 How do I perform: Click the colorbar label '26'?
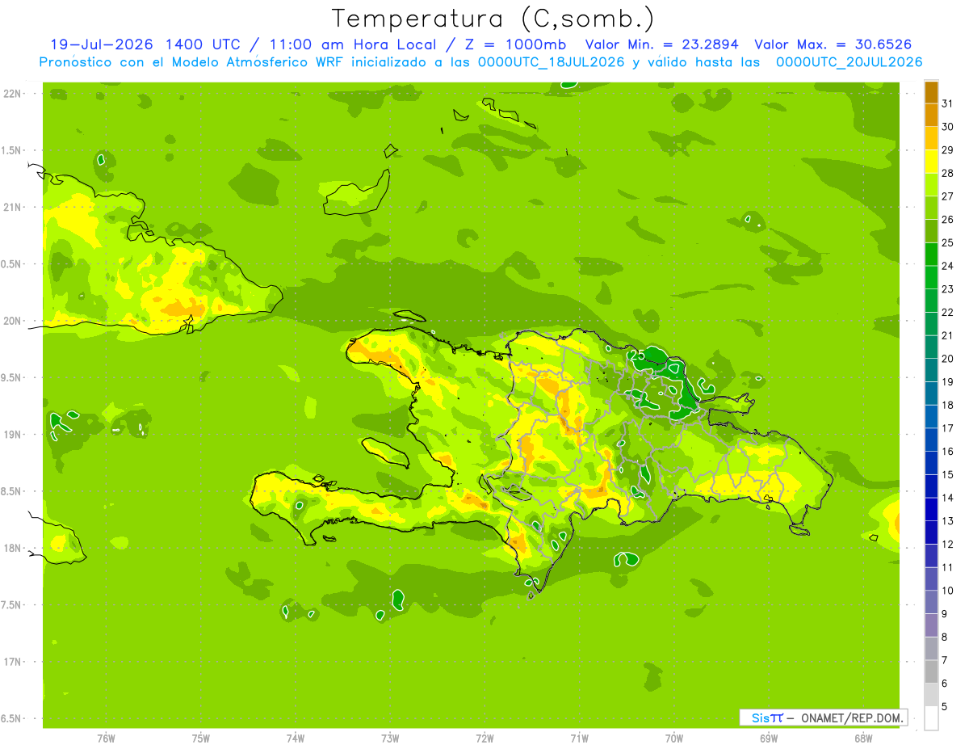coord(947,219)
